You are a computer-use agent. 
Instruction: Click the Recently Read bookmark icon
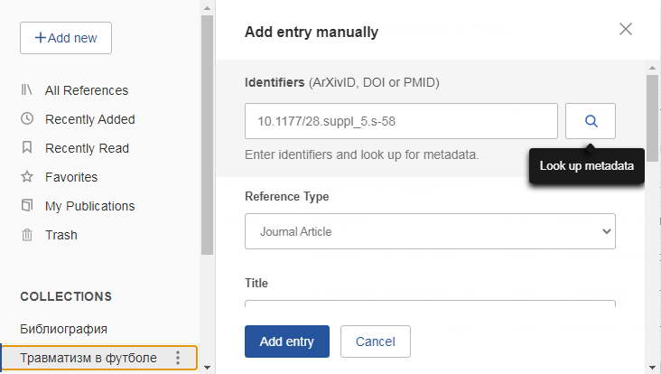click(27, 147)
